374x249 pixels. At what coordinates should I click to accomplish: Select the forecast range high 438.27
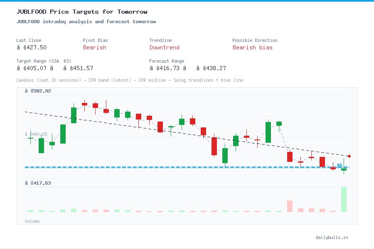pyautogui.click(x=211, y=68)
